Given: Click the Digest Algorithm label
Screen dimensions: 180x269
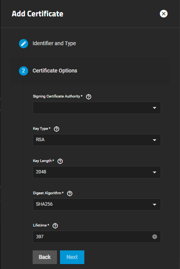Looking at the screenshot, I should [x=48, y=193].
